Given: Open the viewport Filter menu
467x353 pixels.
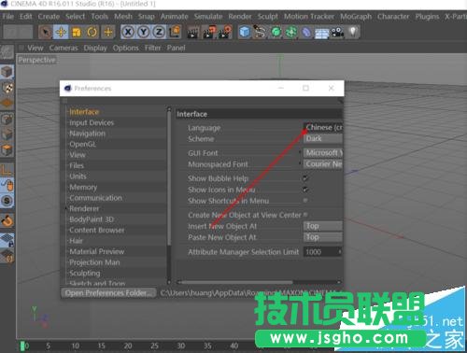Looking at the screenshot, I should (x=152, y=48).
